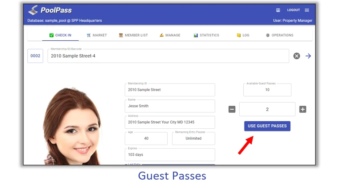Increase guest passes with plus icon

tap(303, 109)
